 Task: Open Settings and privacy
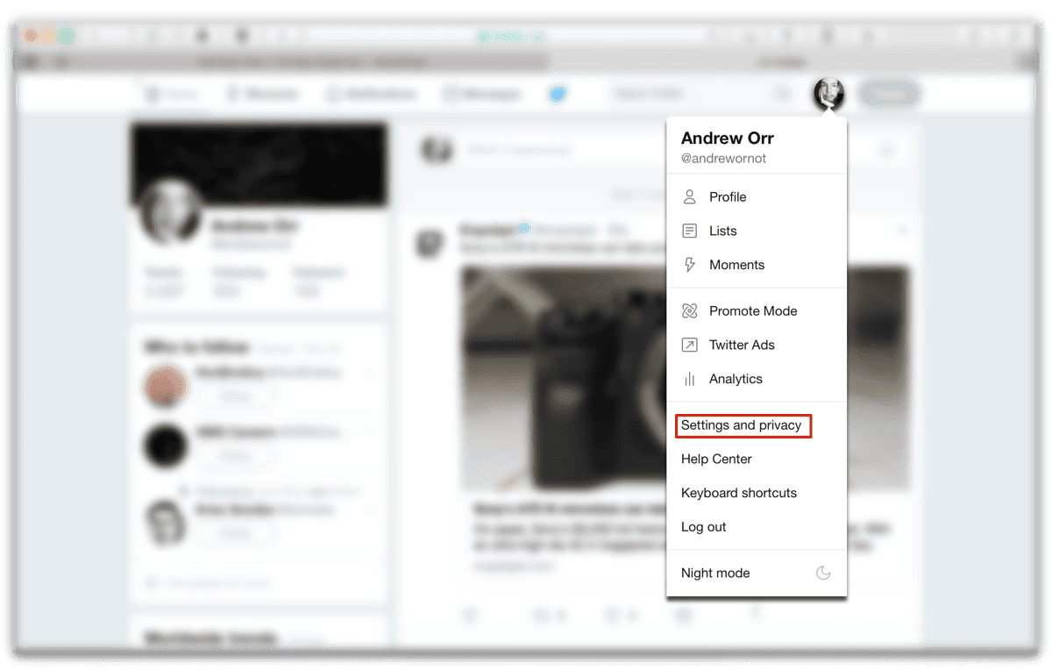[743, 425]
